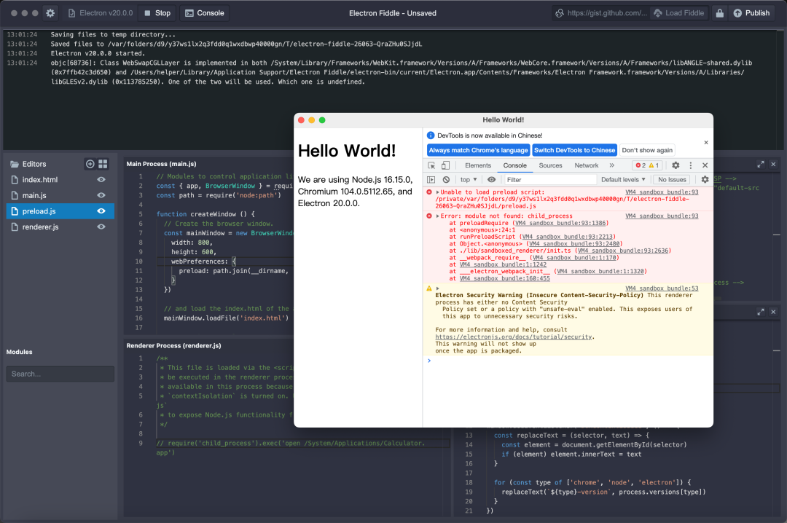Image resolution: width=787 pixels, height=523 pixels.
Task: Click the yellow warning icon on security warning
Action: pyautogui.click(x=429, y=288)
